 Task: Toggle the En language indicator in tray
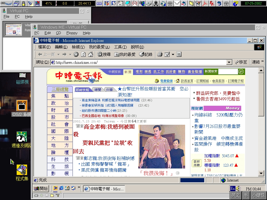pyautogui.click(x=232, y=189)
